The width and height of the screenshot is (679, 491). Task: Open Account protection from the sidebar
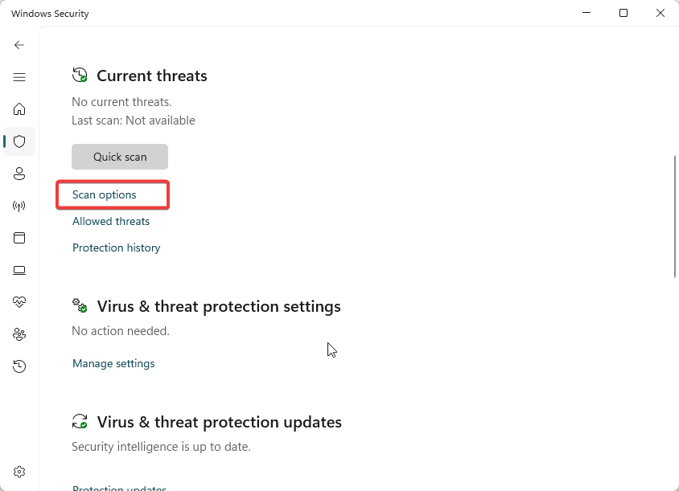[x=19, y=174]
